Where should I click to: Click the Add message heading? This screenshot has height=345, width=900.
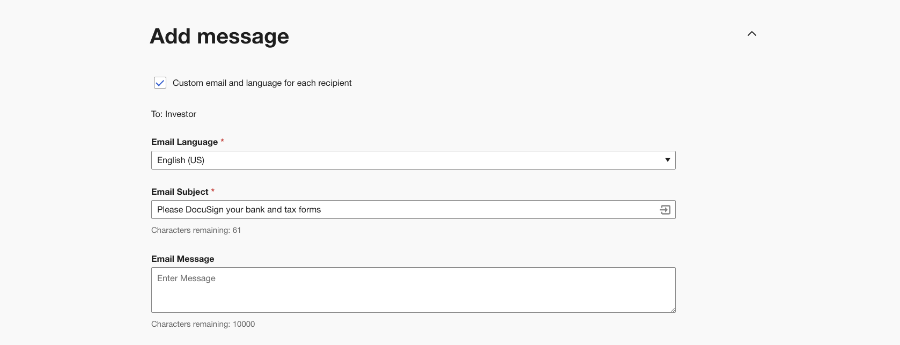[x=219, y=36]
